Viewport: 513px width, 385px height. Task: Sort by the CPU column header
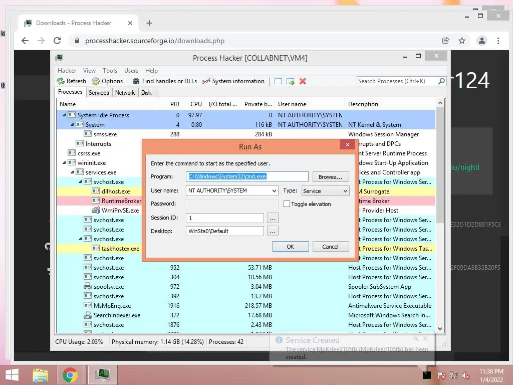pos(193,104)
